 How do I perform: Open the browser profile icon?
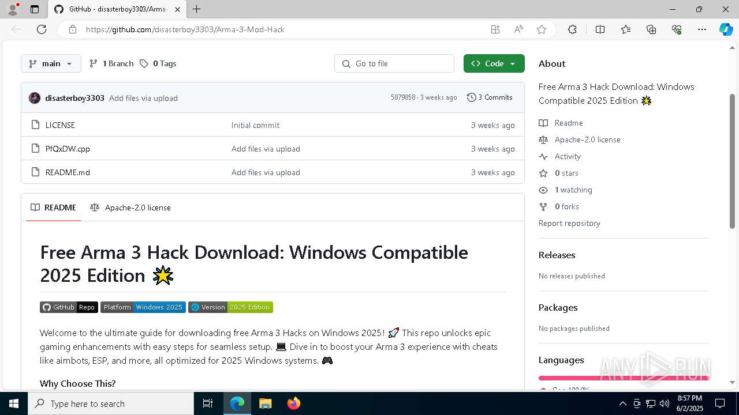click(12, 9)
